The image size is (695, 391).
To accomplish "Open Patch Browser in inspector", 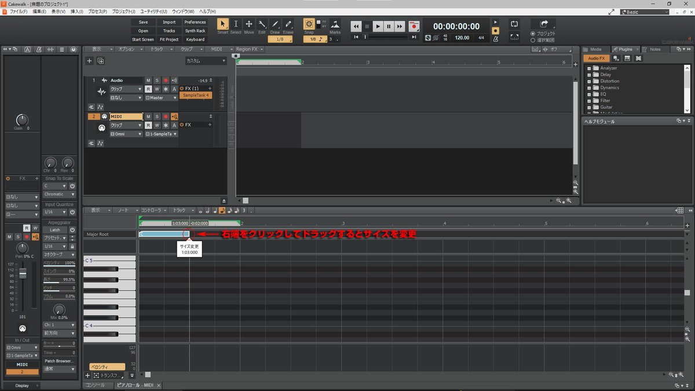I will (59, 361).
